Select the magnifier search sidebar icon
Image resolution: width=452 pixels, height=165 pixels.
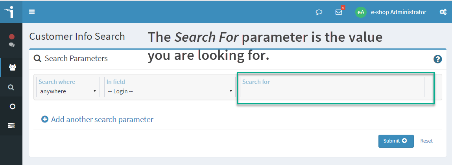point(11,87)
